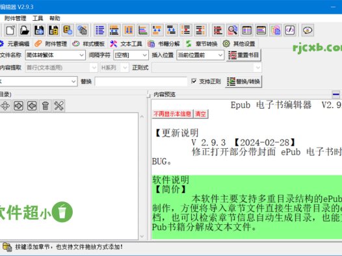
Task: Click into the 替换 text input field
Action: pos(141,81)
